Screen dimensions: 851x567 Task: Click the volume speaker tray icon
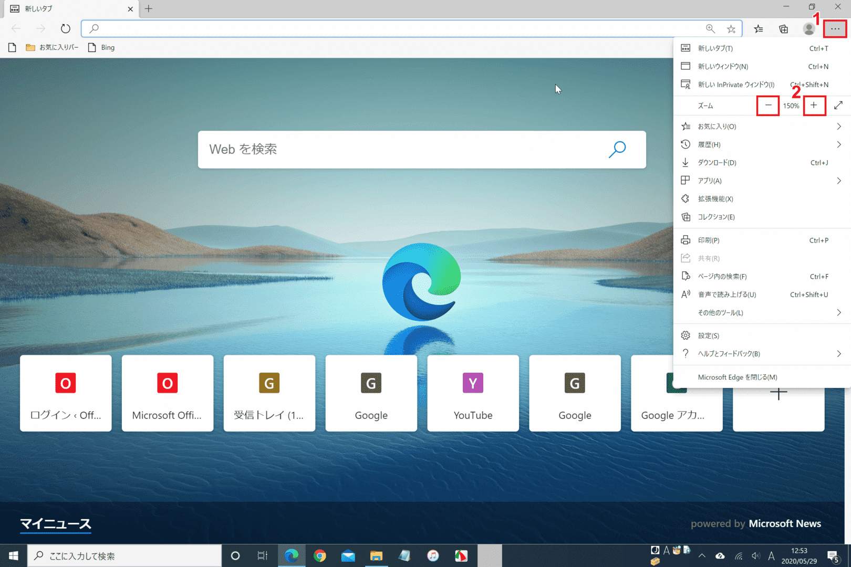756,556
